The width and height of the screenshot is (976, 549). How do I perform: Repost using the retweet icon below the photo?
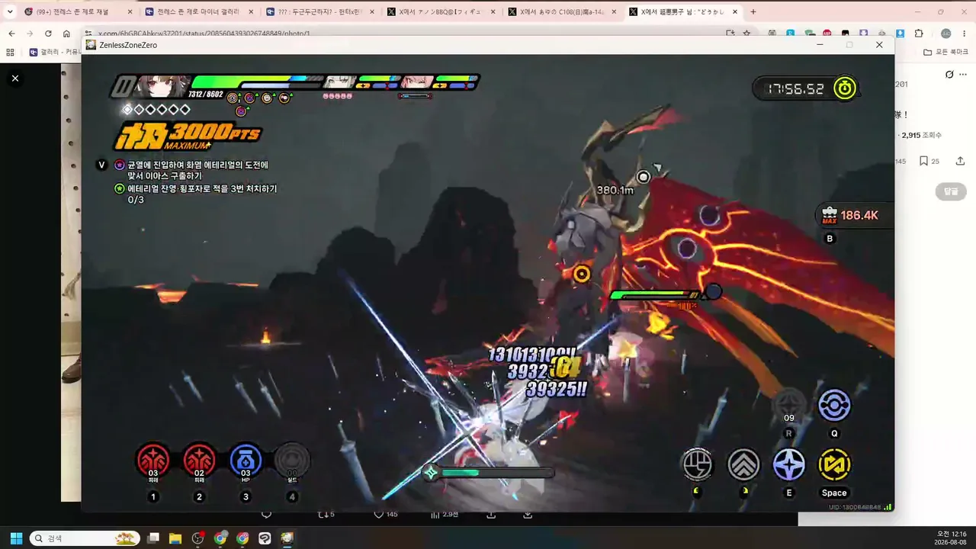pyautogui.click(x=323, y=515)
